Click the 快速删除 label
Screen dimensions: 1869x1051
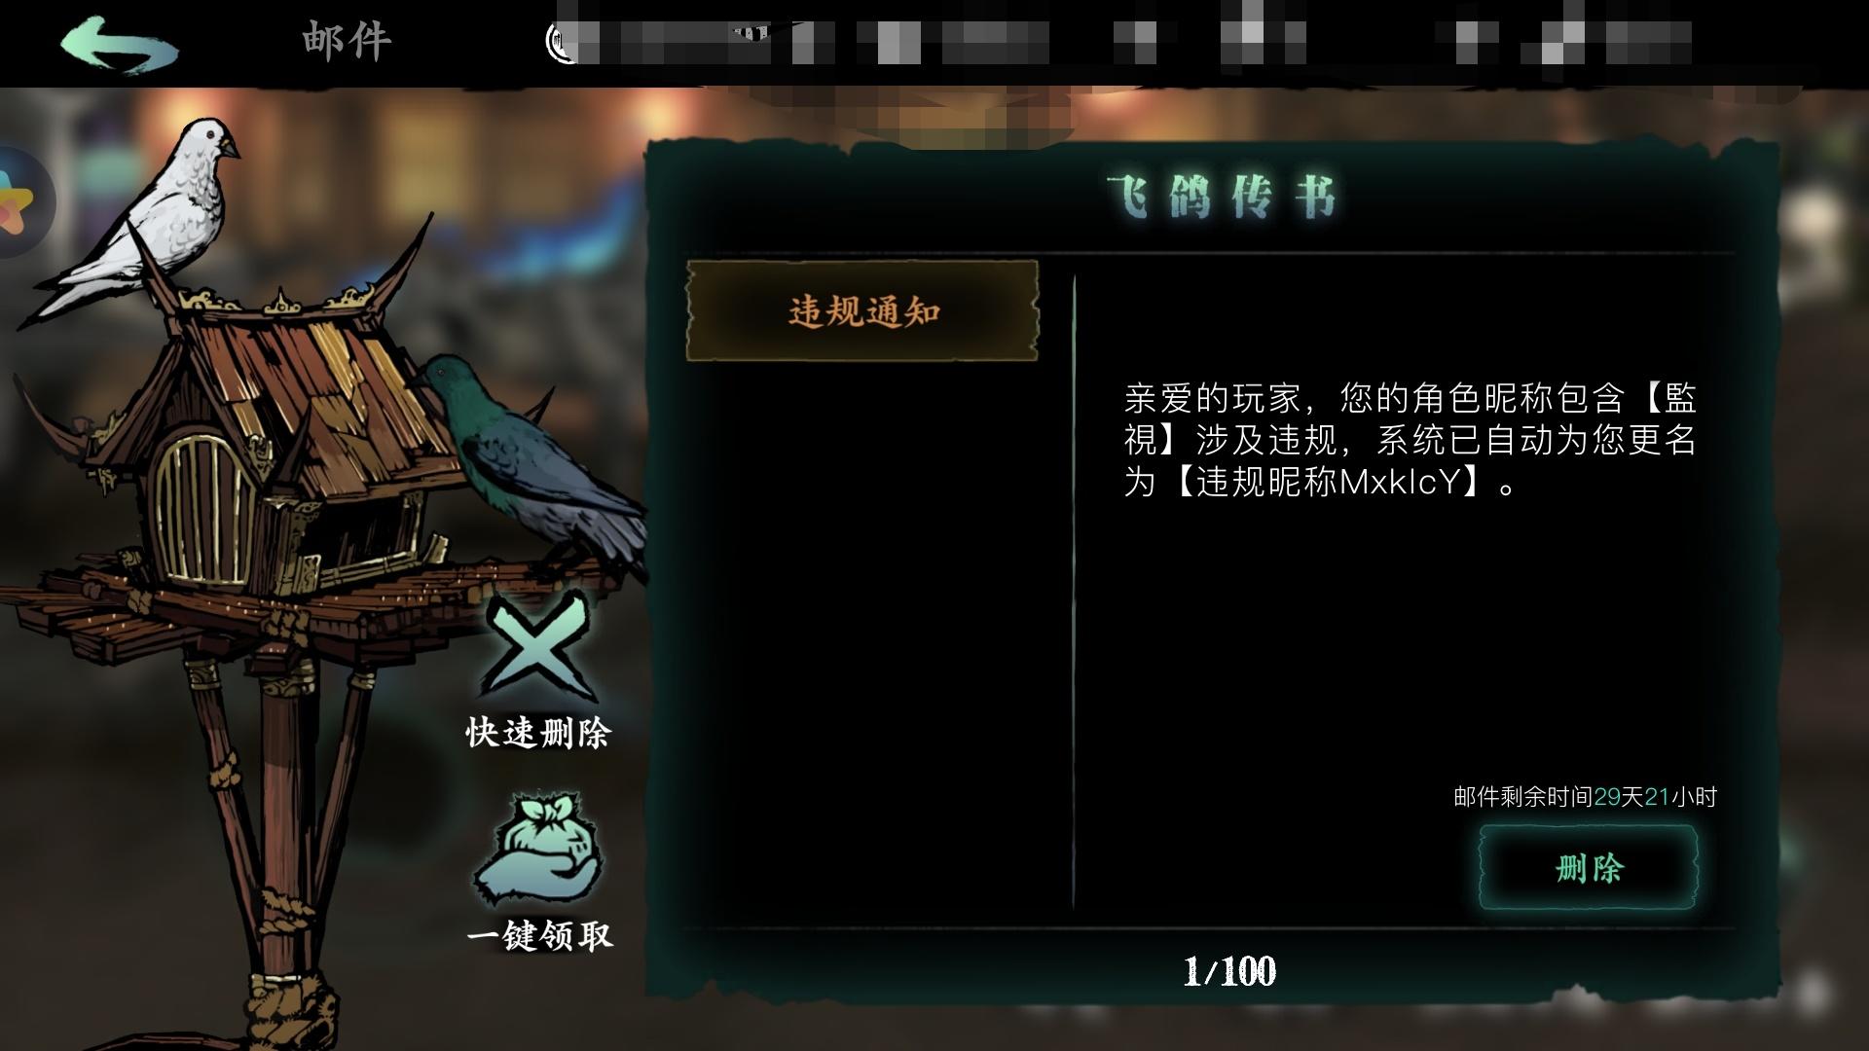click(x=538, y=733)
